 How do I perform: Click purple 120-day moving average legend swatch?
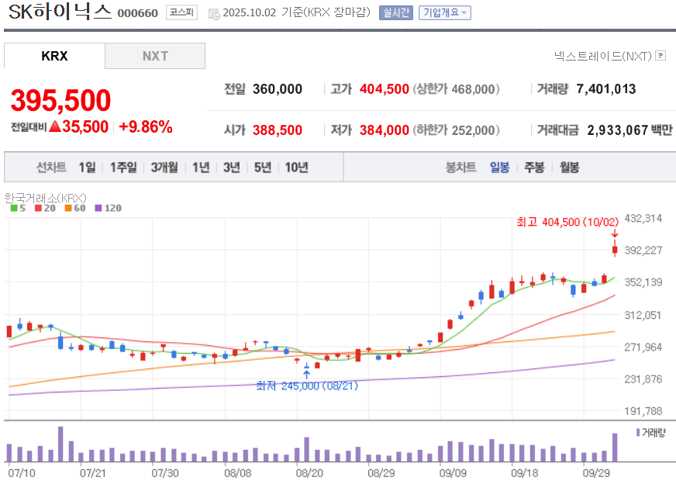coord(98,208)
